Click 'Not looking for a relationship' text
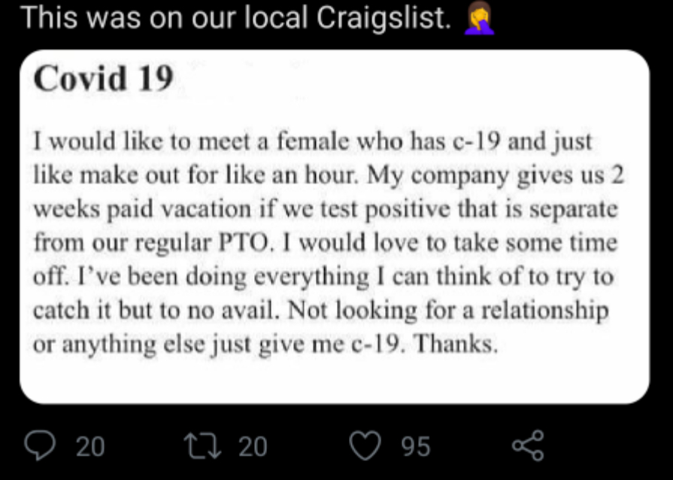 tap(447, 310)
